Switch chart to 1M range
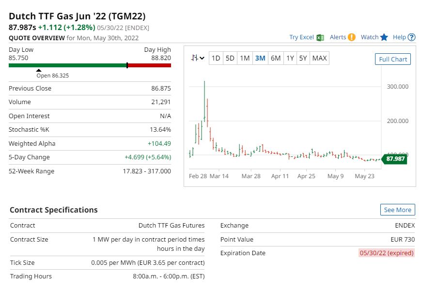 coord(245,58)
